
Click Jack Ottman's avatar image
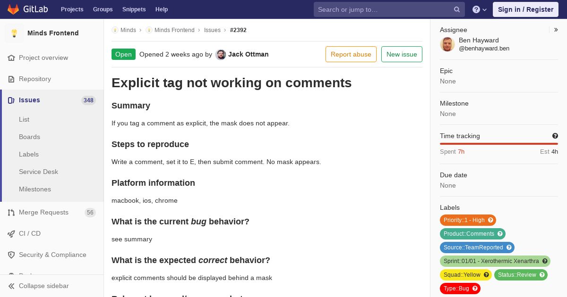(221, 55)
